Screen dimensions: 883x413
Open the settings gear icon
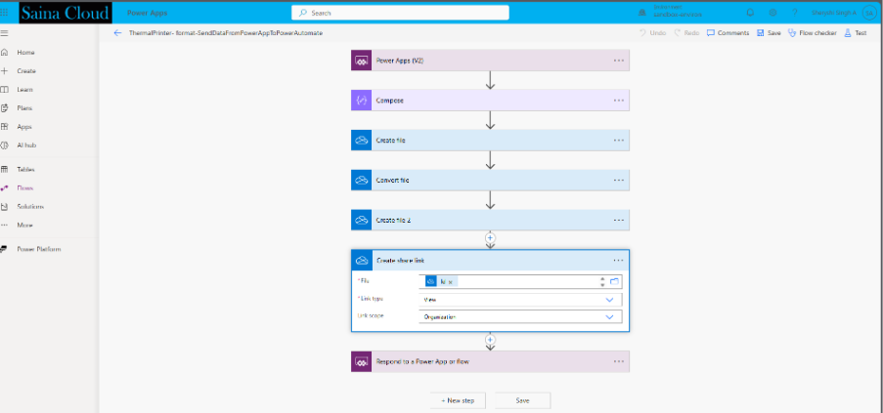pos(773,13)
